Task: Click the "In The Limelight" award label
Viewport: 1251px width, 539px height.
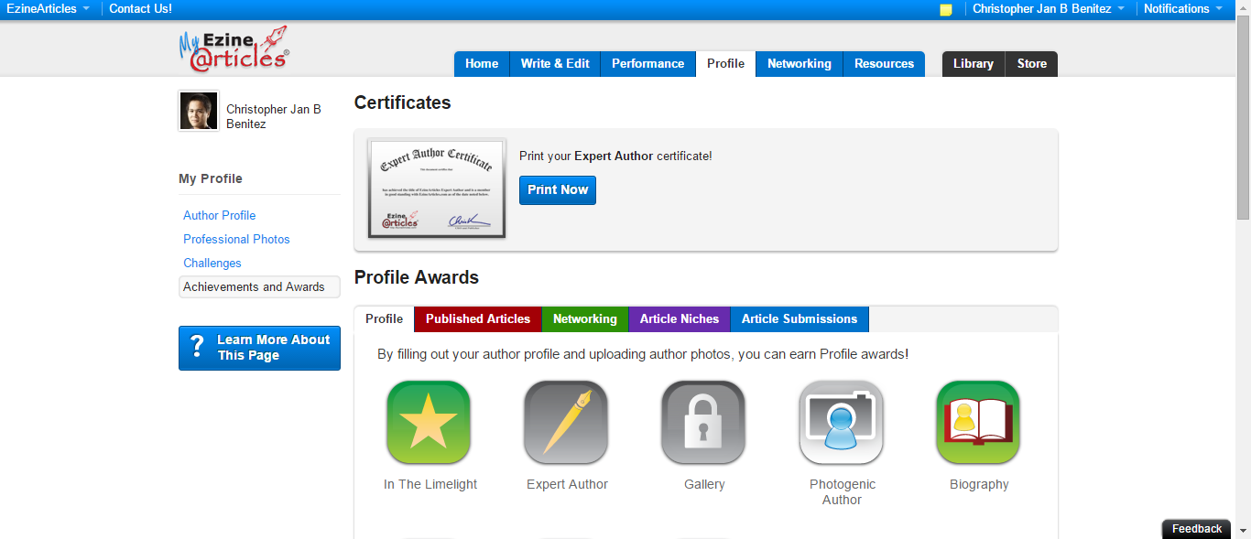Action: pos(430,484)
